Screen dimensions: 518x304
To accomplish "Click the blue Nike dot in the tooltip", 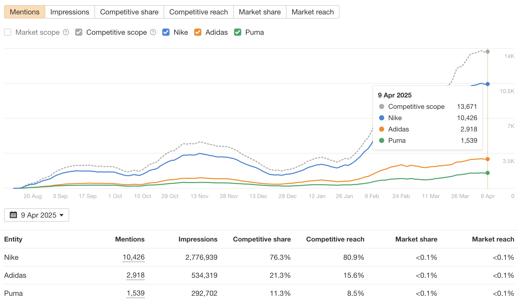I will tap(381, 118).
